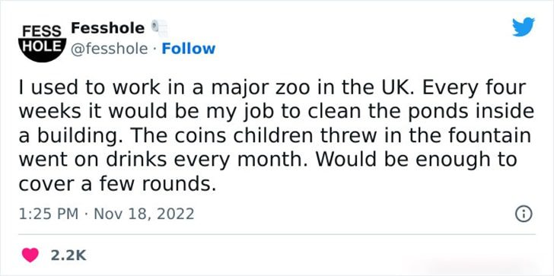The height and width of the screenshot is (276, 554).
Task: Click the tweet line starting "I used to work"
Action: [272, 88]
